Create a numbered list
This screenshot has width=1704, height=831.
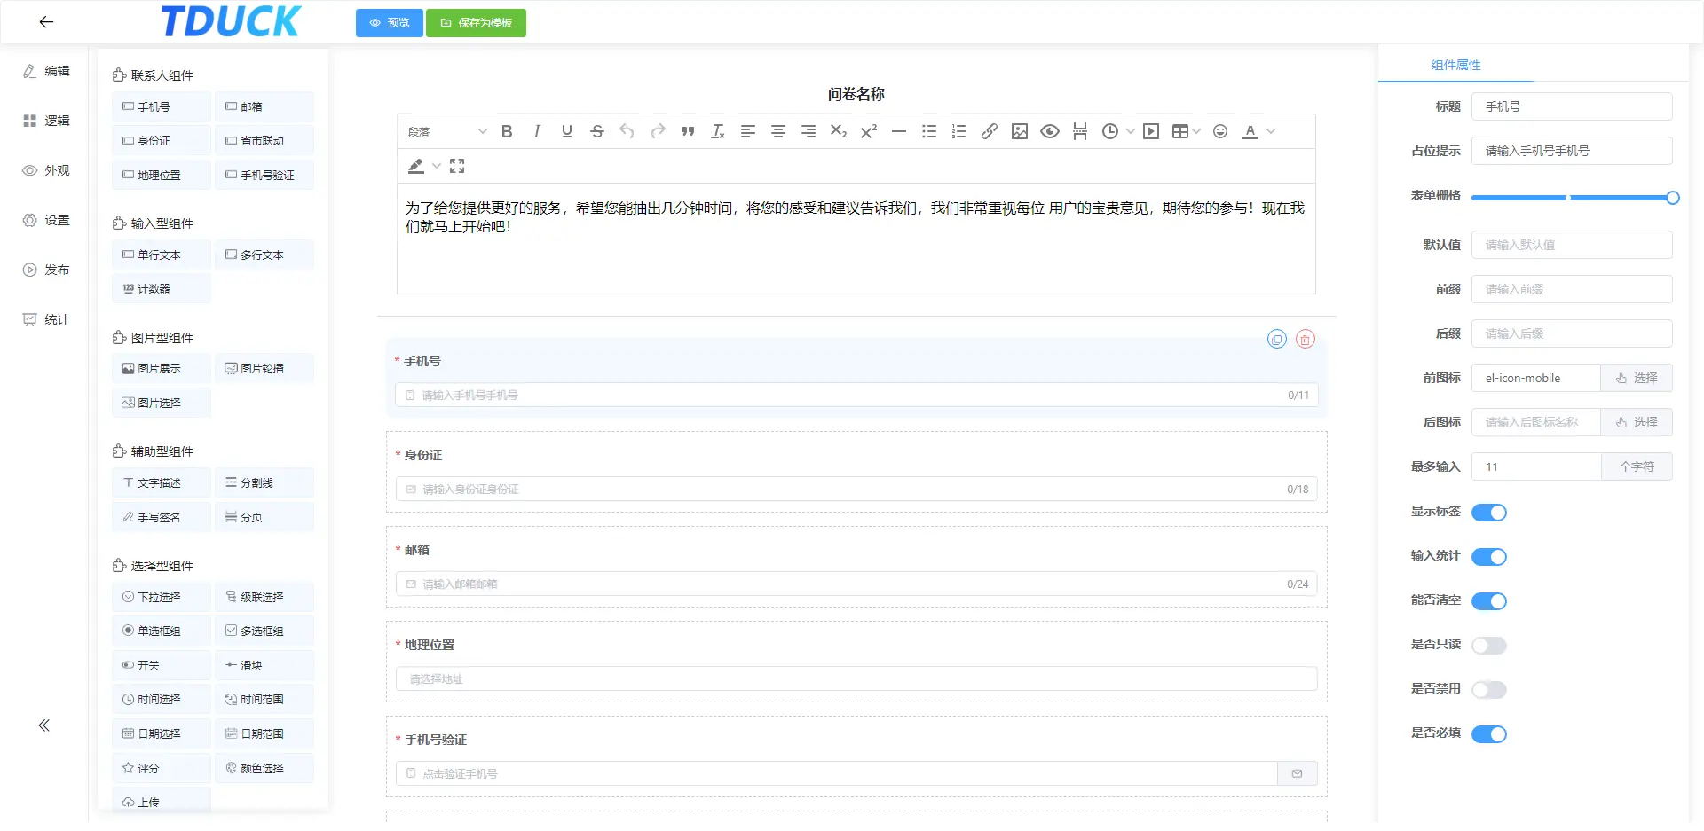959,131
